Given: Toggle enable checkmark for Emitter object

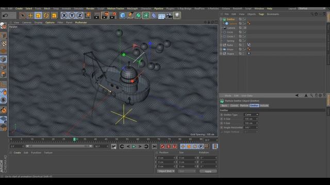Looking at the screenshot, I should point(245,20).
